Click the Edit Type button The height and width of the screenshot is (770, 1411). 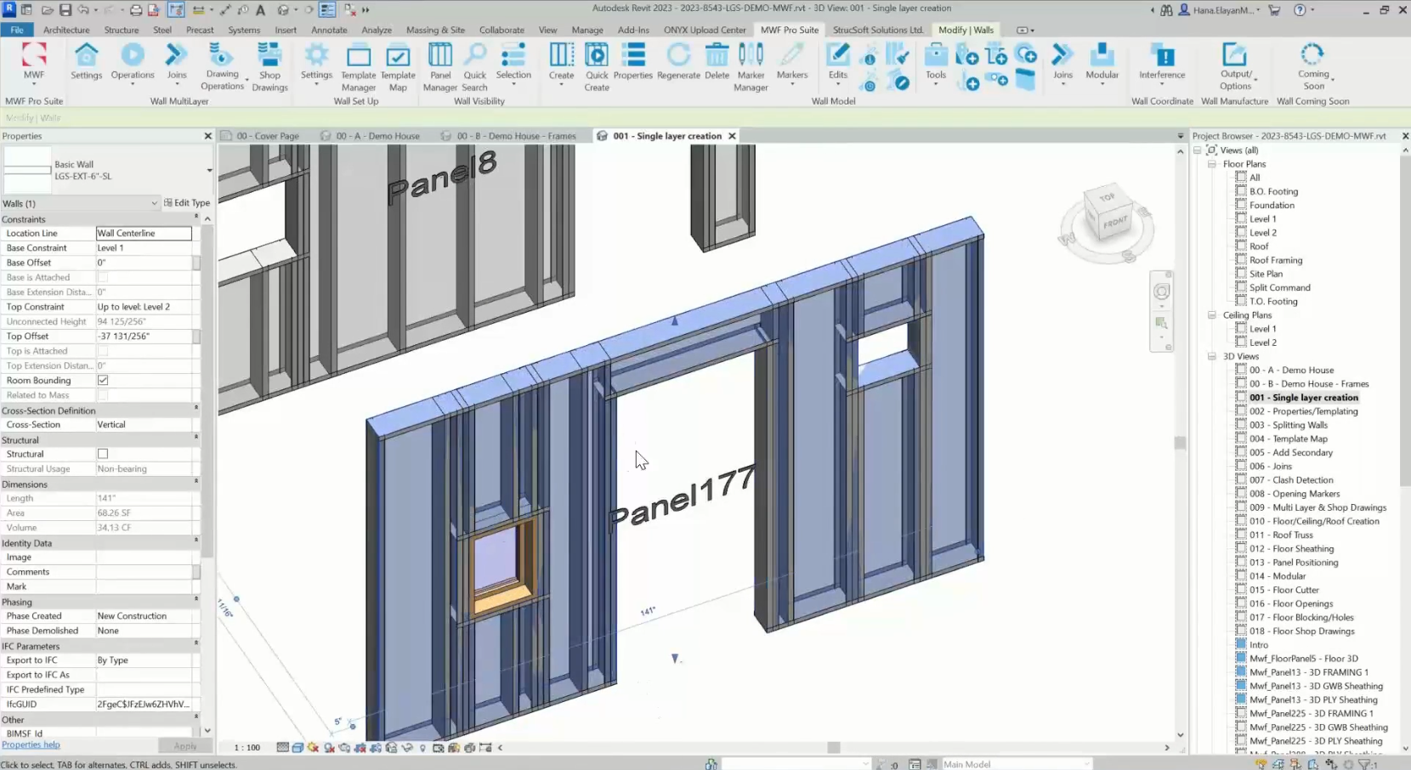(x=187, y=202)
